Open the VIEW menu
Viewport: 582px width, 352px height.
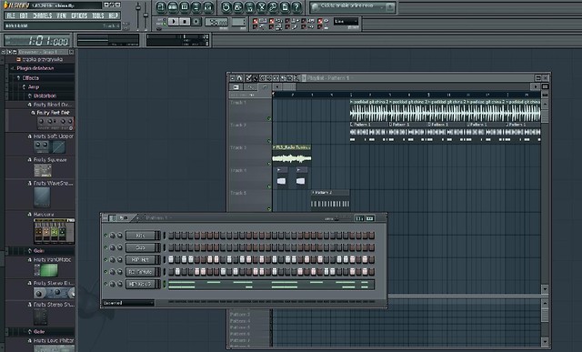pos(61,15)
